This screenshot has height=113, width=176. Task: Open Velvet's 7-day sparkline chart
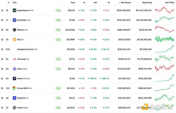click(165, 78)
